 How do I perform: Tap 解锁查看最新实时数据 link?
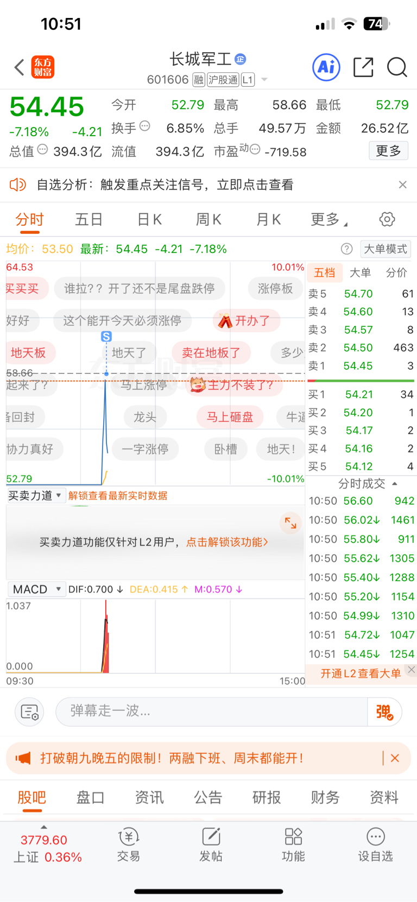118,496
